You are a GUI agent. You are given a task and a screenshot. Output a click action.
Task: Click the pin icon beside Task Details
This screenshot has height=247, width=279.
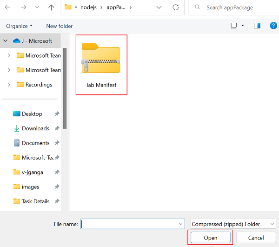coord(57,201)
